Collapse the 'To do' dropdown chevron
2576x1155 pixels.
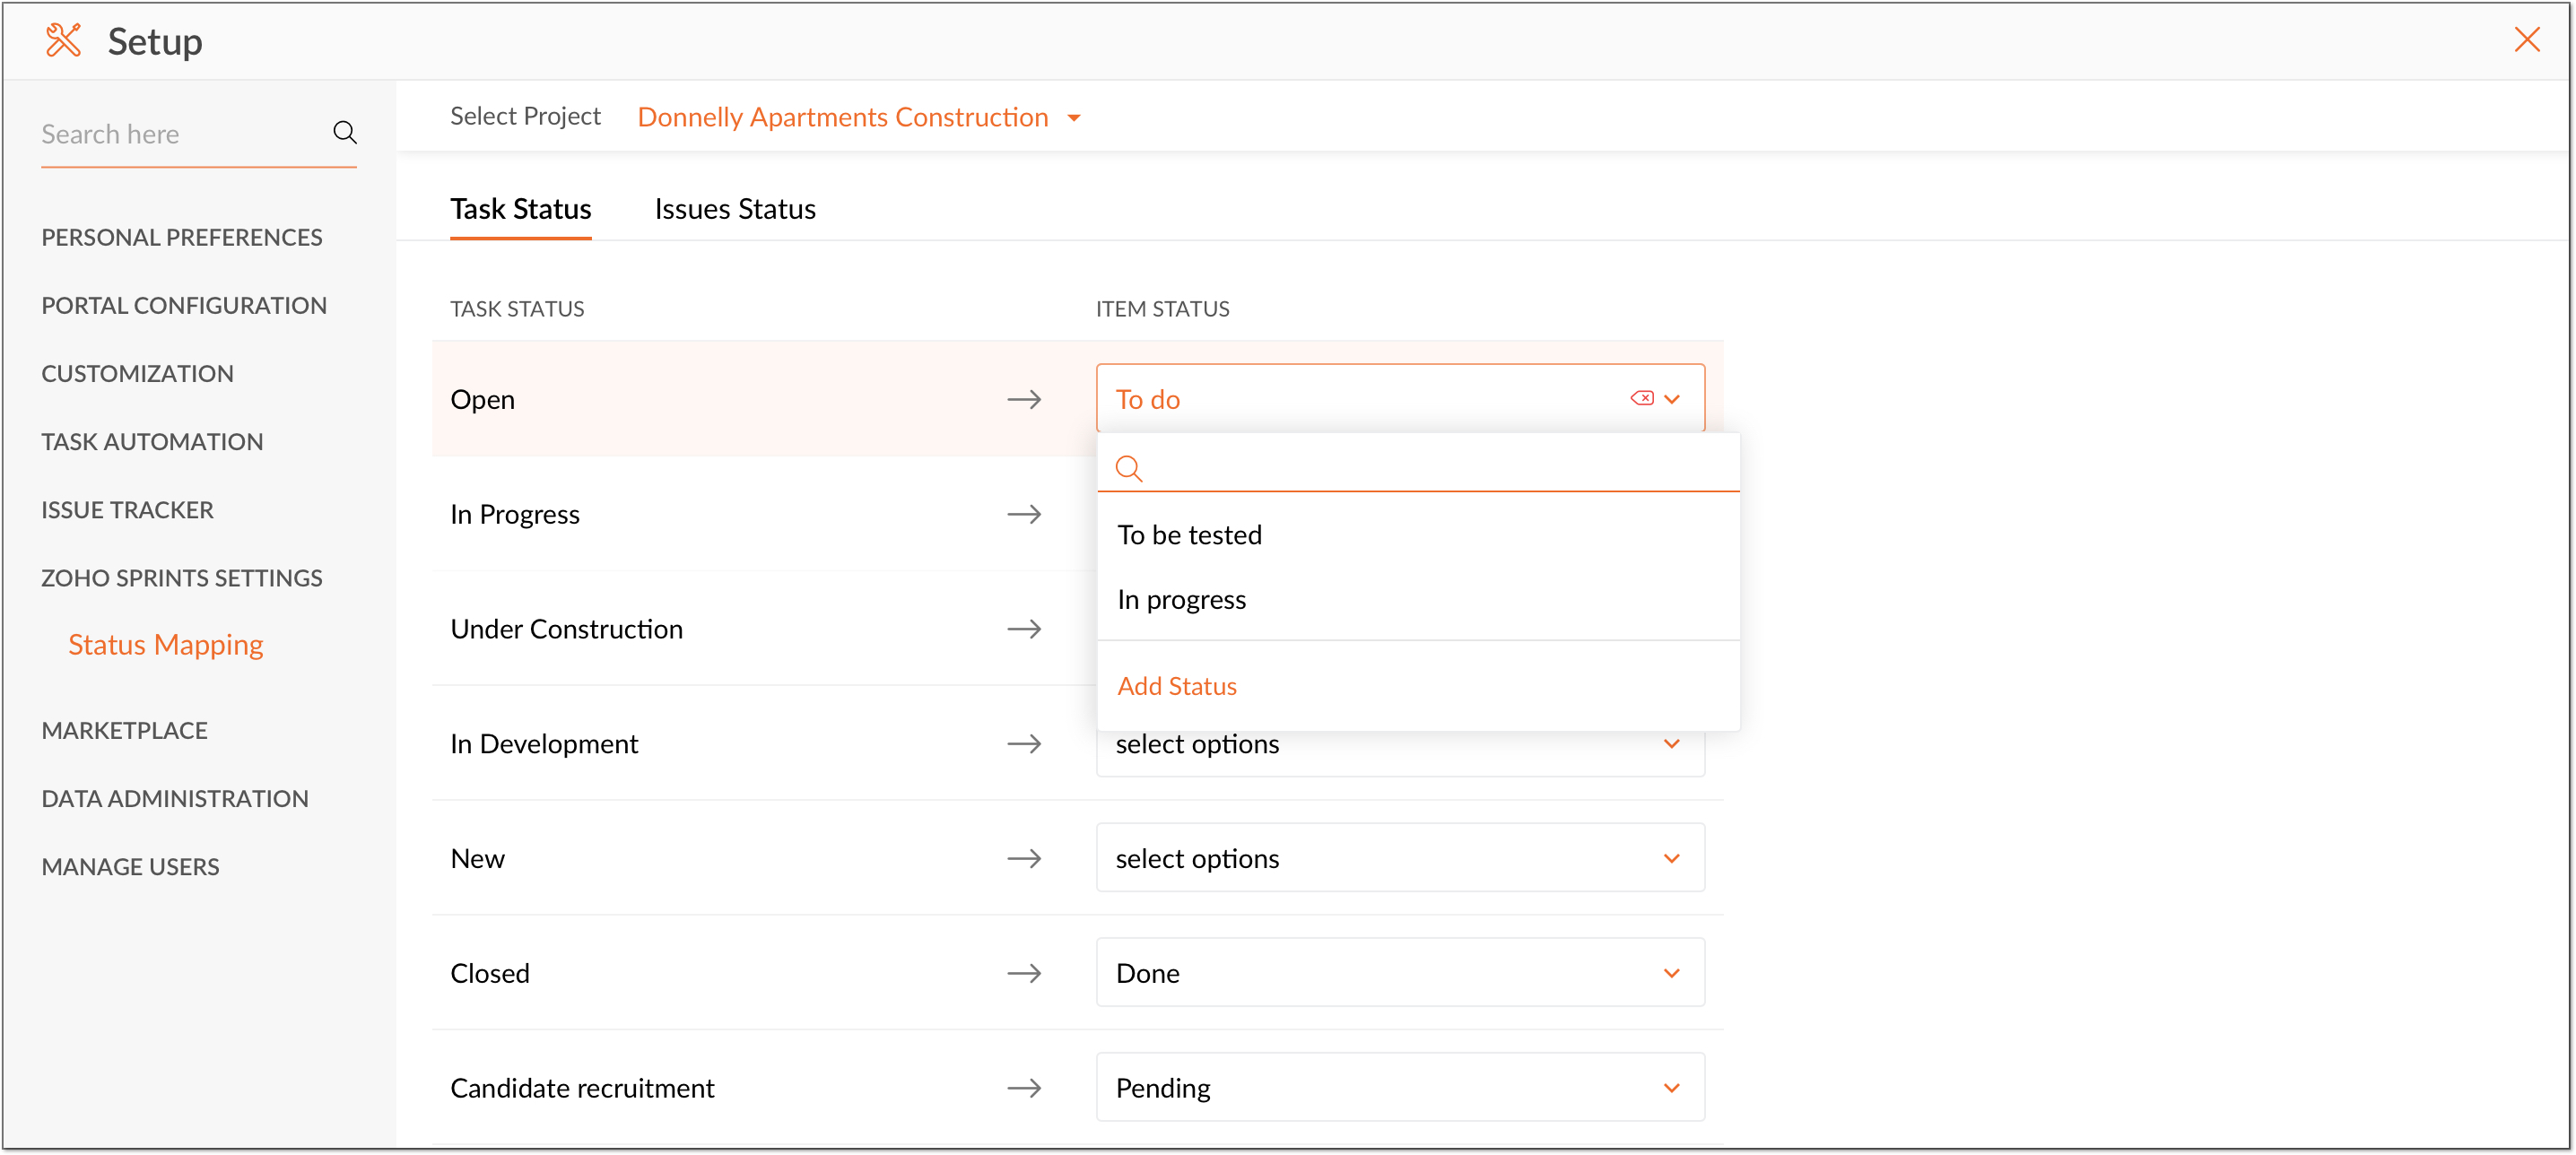1672,399
